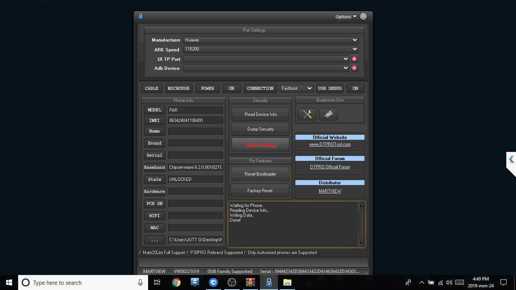
Task: Click the Factory Reset button
Action: [x=260, y=191]
